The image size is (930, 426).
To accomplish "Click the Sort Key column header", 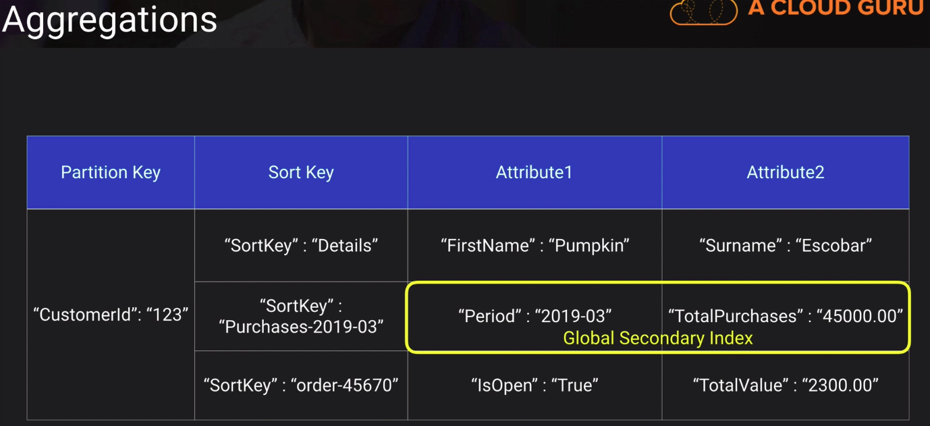I will [301, 172].
